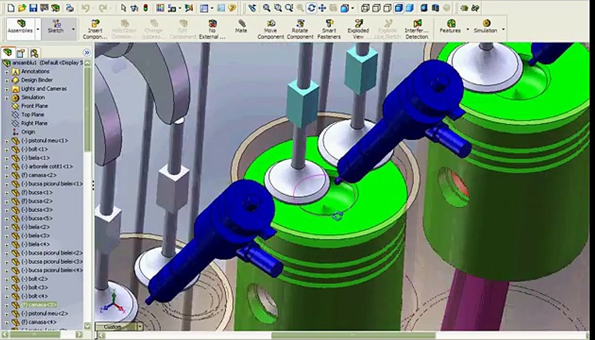Open the Features dropdown arrow
This screenshot has height=340, width=595.
(467, 29)
